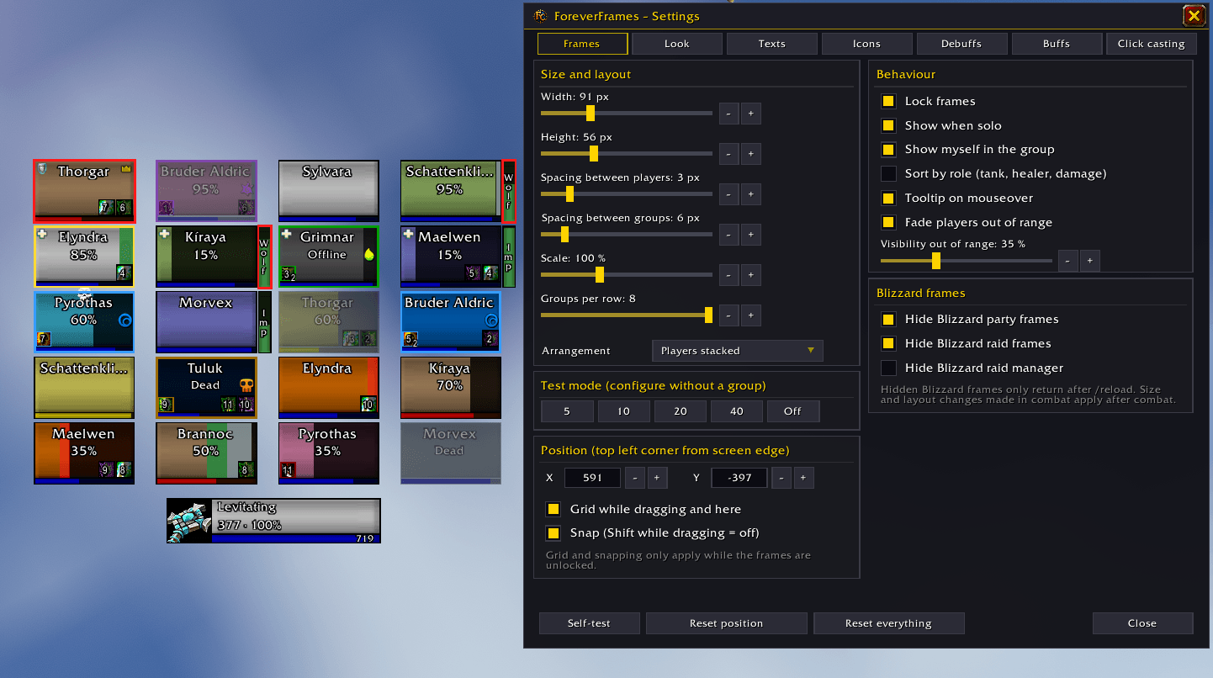Screen dimensions: 1213x678
Task: Click the Y position input field
Action: [739, 478]
